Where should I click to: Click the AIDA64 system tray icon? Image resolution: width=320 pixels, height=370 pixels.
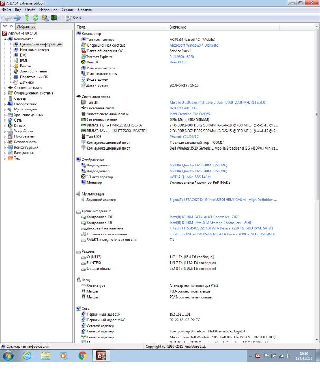tap(258, 356)
